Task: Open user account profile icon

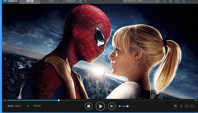Action: tap(184, 1)
